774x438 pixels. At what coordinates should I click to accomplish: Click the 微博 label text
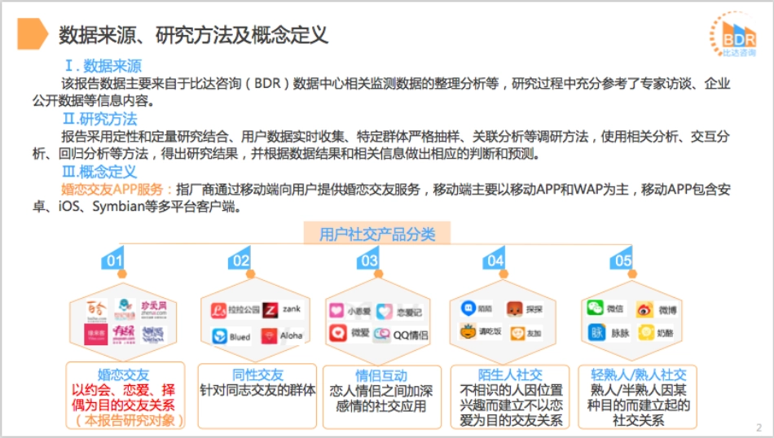[667, 310]
